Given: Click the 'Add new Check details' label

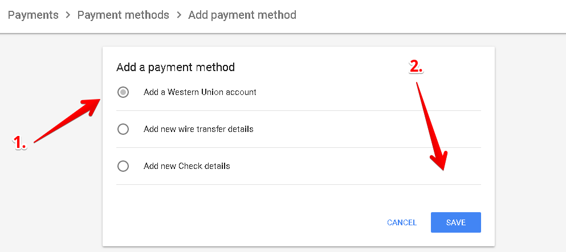Looking at the screenshot, I should tap(187, 166).
